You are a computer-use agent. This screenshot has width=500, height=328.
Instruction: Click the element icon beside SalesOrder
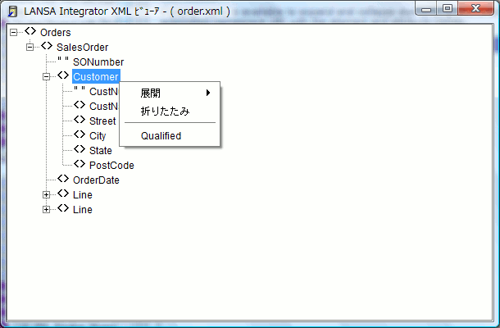(x=47, y=46)
